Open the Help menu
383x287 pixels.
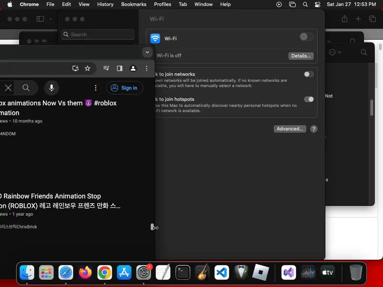[x=225, y=4]
